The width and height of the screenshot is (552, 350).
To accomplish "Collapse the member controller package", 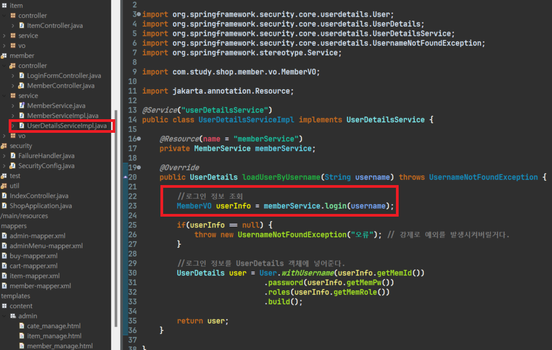I will pos(4,65).
